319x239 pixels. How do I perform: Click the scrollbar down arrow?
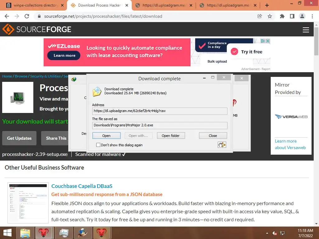coord(316,224)
